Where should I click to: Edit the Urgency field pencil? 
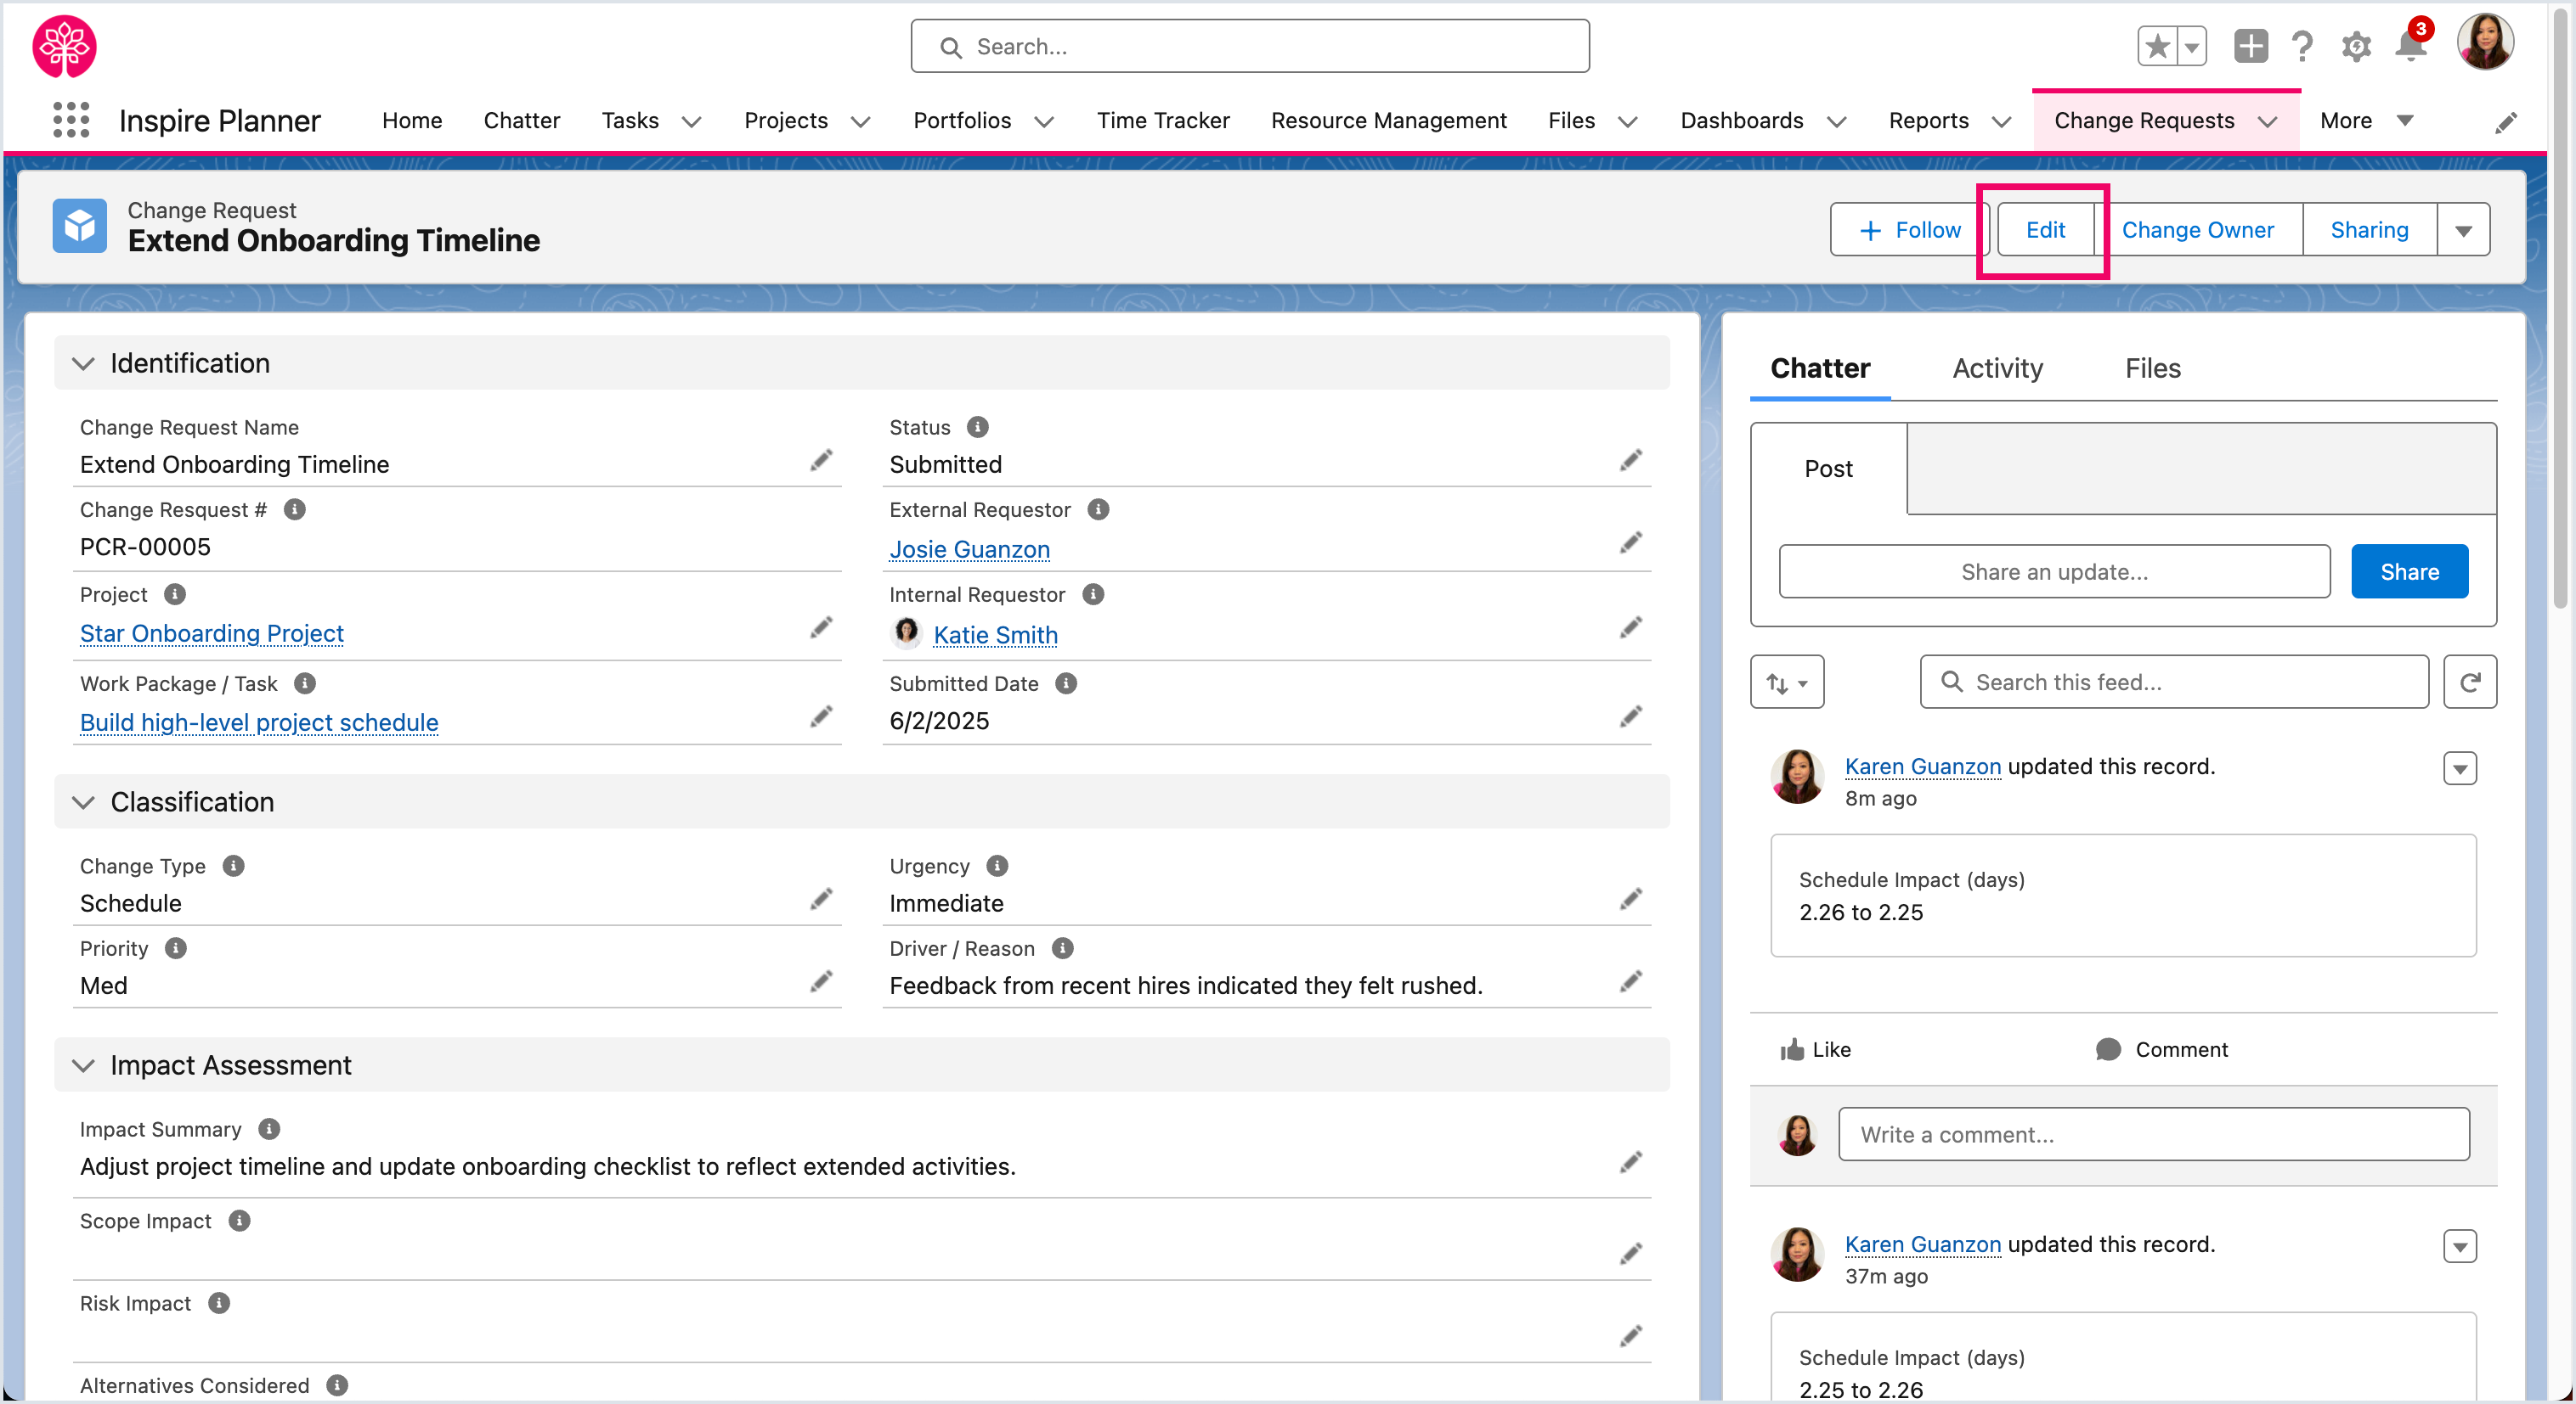coord(1631,901)
